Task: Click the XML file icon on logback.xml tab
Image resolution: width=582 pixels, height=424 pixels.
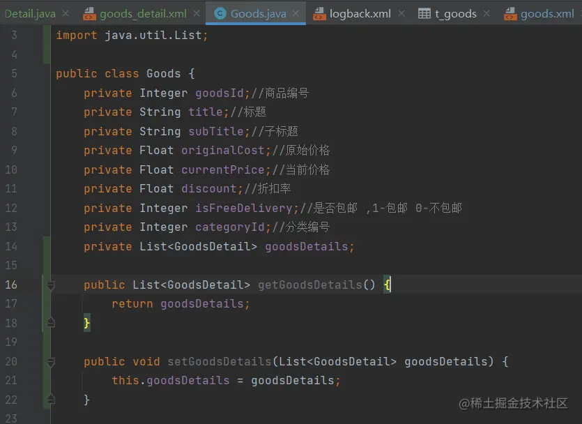Action: 320,14
